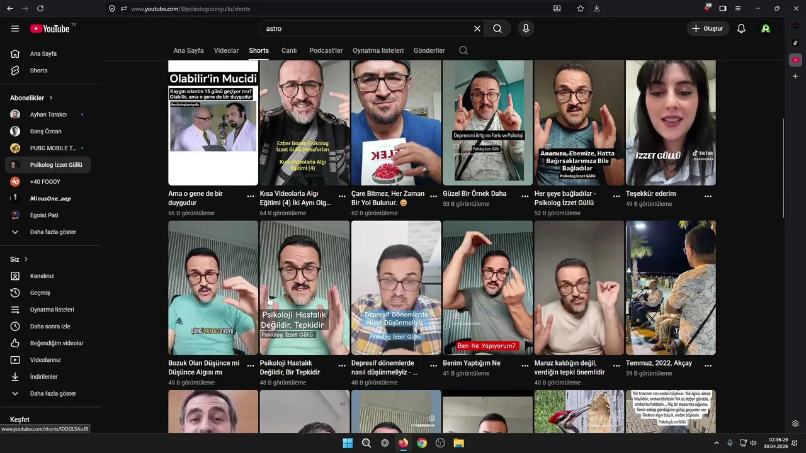Screen dimensions: 806x453
Task: Open Geçmiş history in the sidebar
Action: 48,293
